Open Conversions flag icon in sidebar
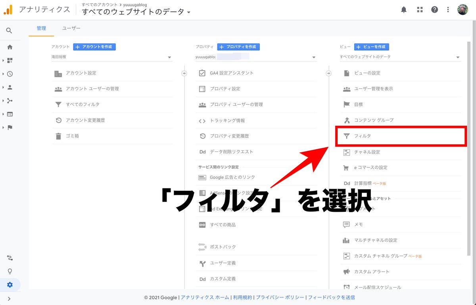 click(x=10, y=127)
